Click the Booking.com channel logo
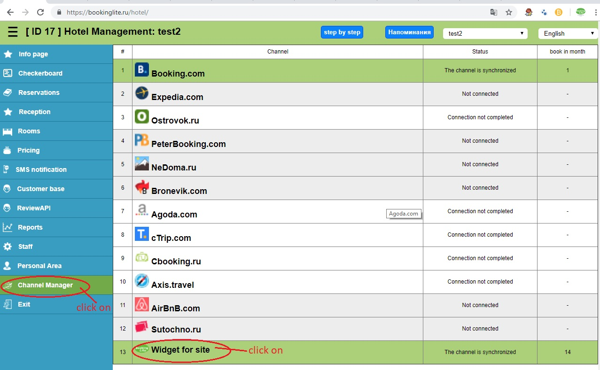The width and height of the screenshot is (600, 370). [142, 69]
